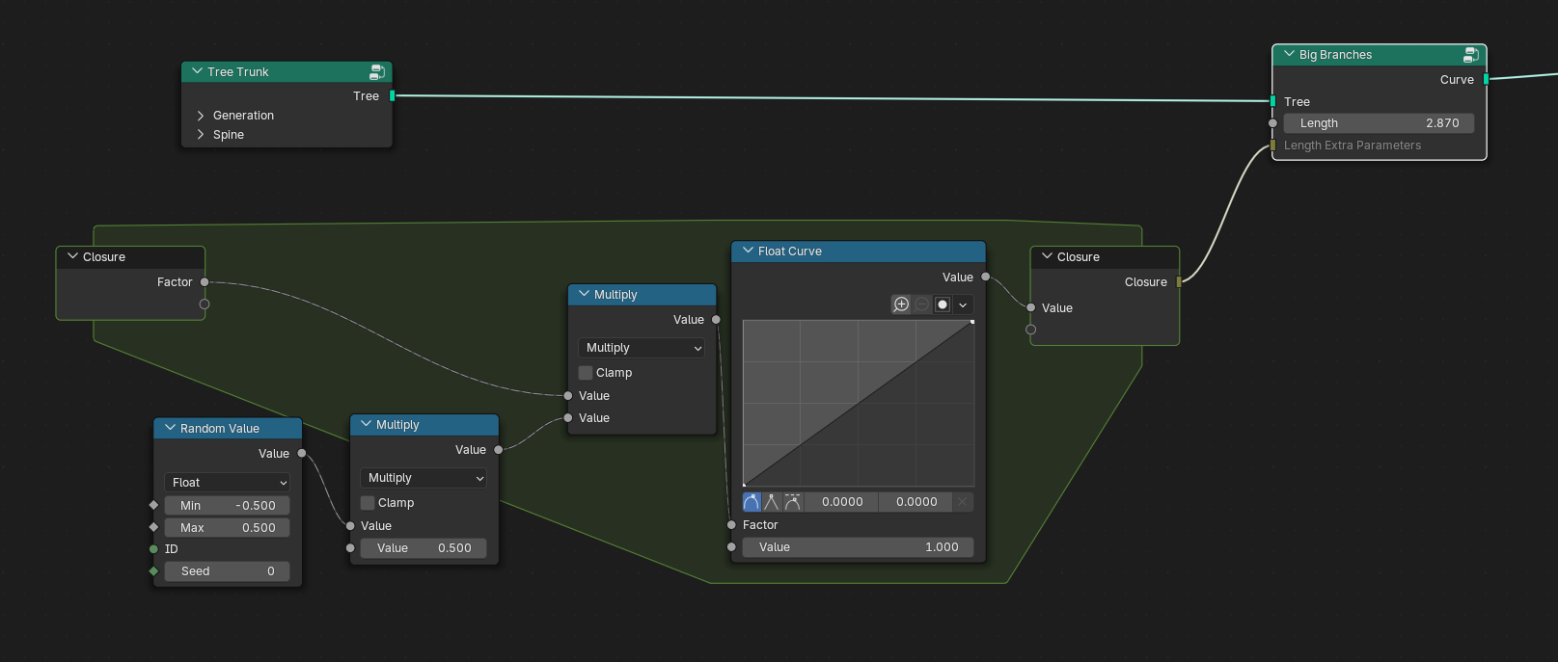Adjust the Length value on Big Branches
This screenshot has width=1558, height=662.
pos(1380,123)
